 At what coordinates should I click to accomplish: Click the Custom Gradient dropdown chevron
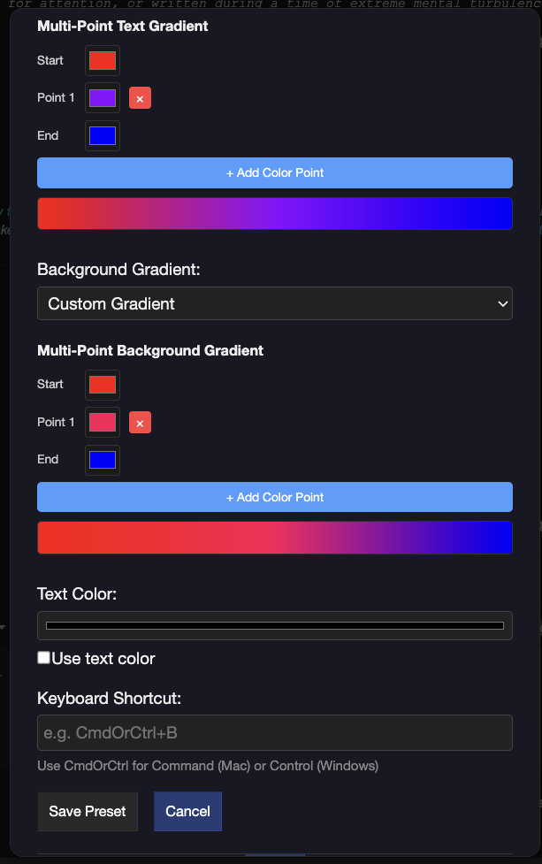click(502, 303)
